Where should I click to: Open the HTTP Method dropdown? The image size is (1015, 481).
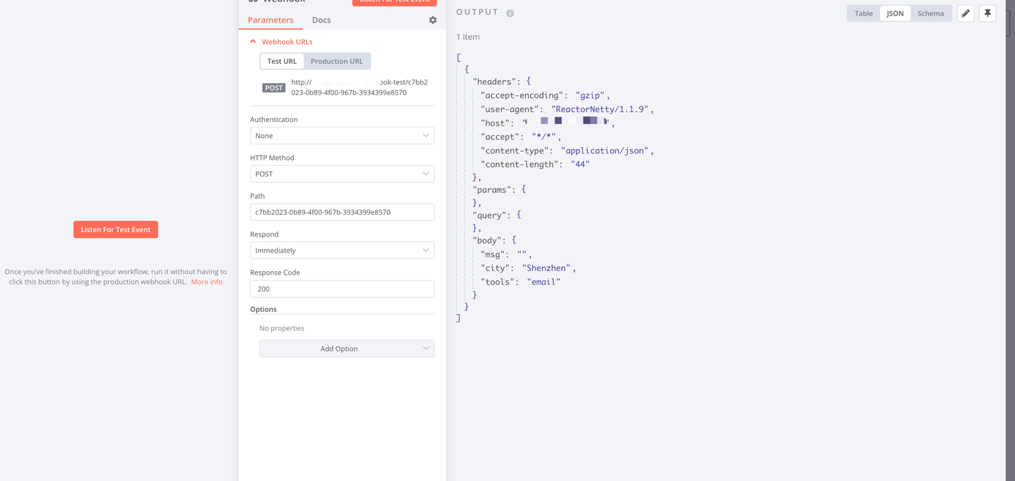pos(342,174)
